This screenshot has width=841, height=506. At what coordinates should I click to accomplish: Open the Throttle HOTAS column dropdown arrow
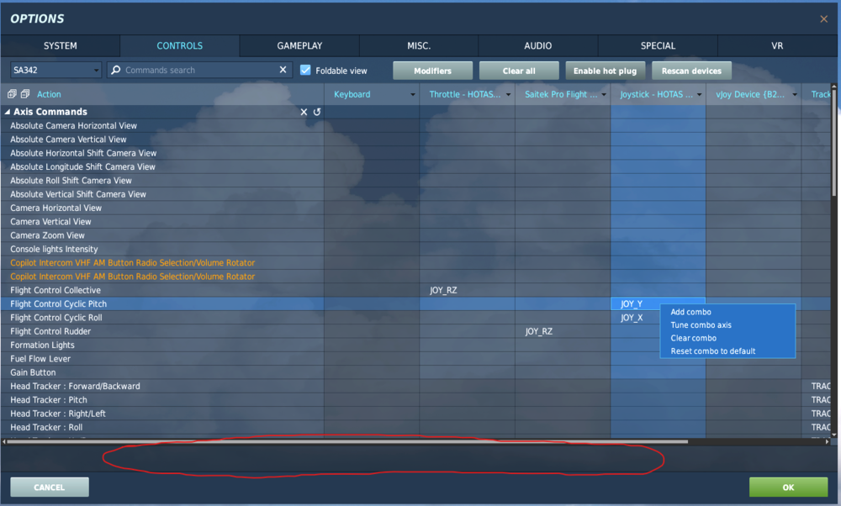[x=508, y=95]
